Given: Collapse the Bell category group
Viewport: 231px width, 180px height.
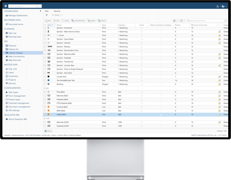Looking at the screenshot, I should tap(44, 88).
